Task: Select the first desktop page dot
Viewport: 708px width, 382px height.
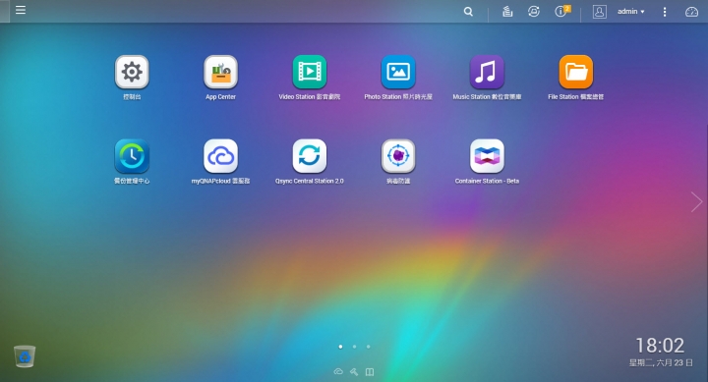Action: pyautogui.click(x=340, y=347)
